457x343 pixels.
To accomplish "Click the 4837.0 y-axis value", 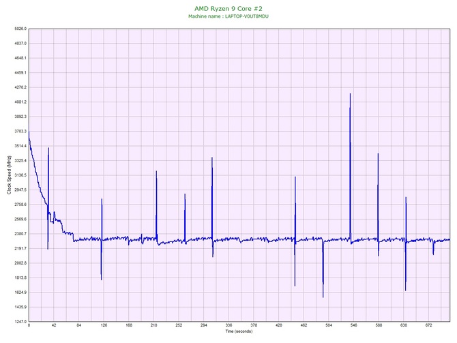I will tap(20, 44).
